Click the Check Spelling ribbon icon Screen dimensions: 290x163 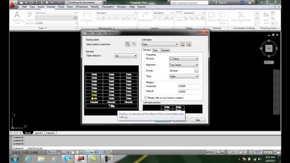(29, 18)
